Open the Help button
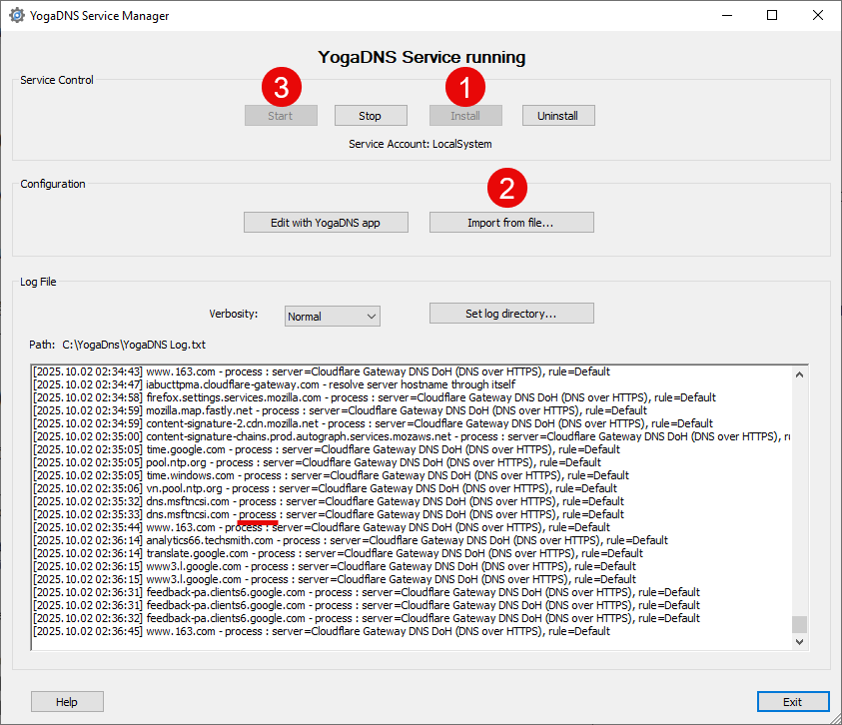 (67, 702)
